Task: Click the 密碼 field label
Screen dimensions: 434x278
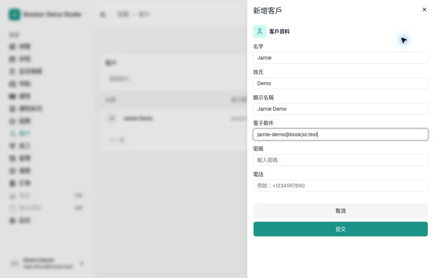Action: tap(258, 149)
